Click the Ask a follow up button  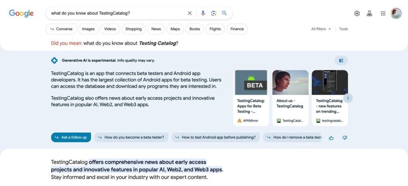pos(71,137)
